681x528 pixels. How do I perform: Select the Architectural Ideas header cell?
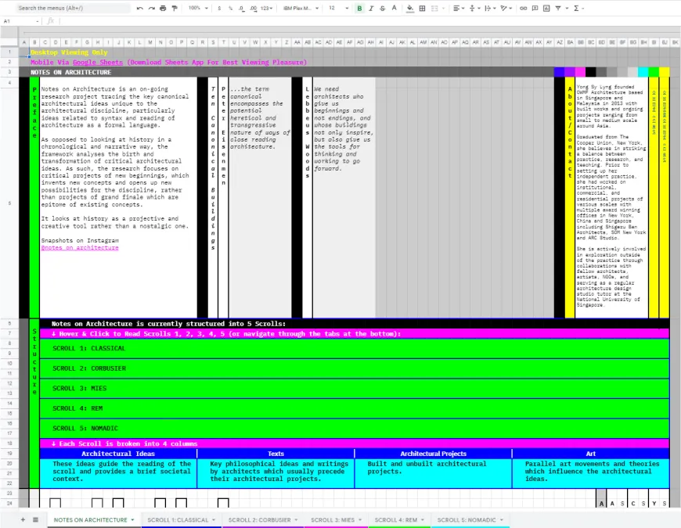pos(118,454)
